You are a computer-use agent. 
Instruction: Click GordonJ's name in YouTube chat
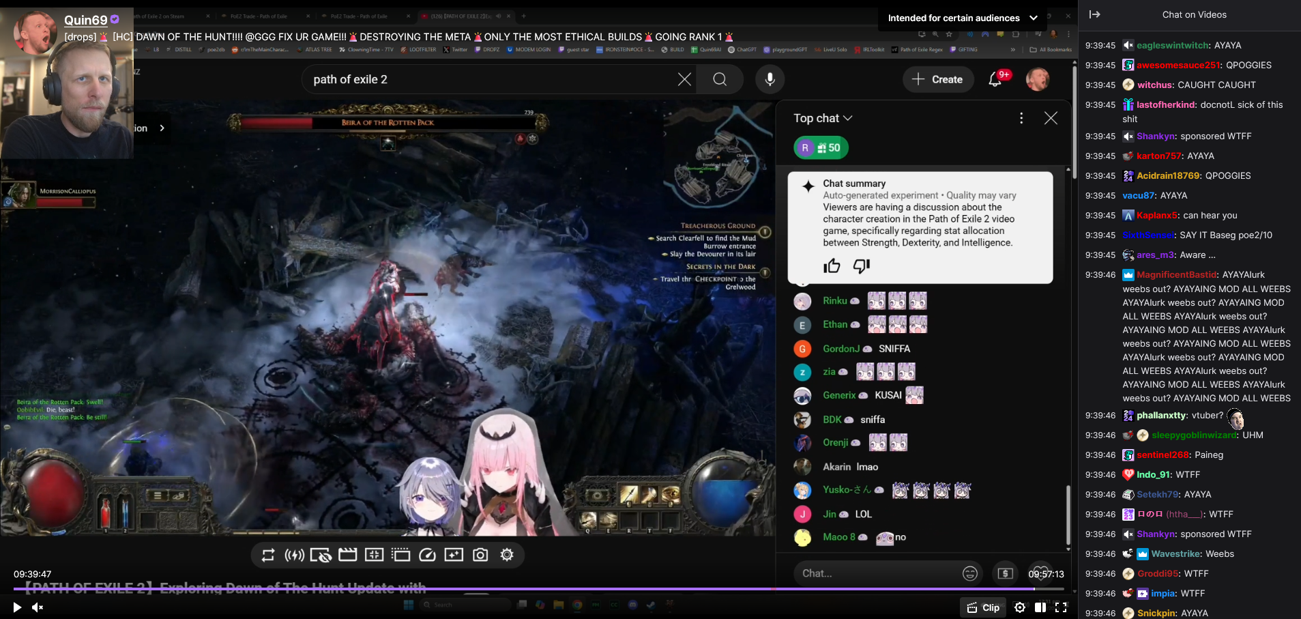(841, 349)
